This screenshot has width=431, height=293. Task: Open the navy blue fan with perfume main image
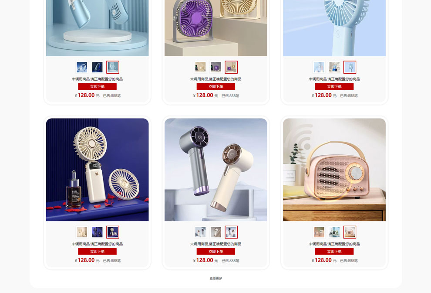pos(98,170)
